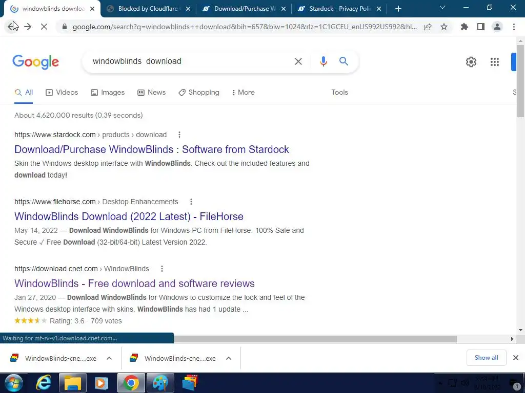Go back using the browser back arrow

tap(11, 27)
